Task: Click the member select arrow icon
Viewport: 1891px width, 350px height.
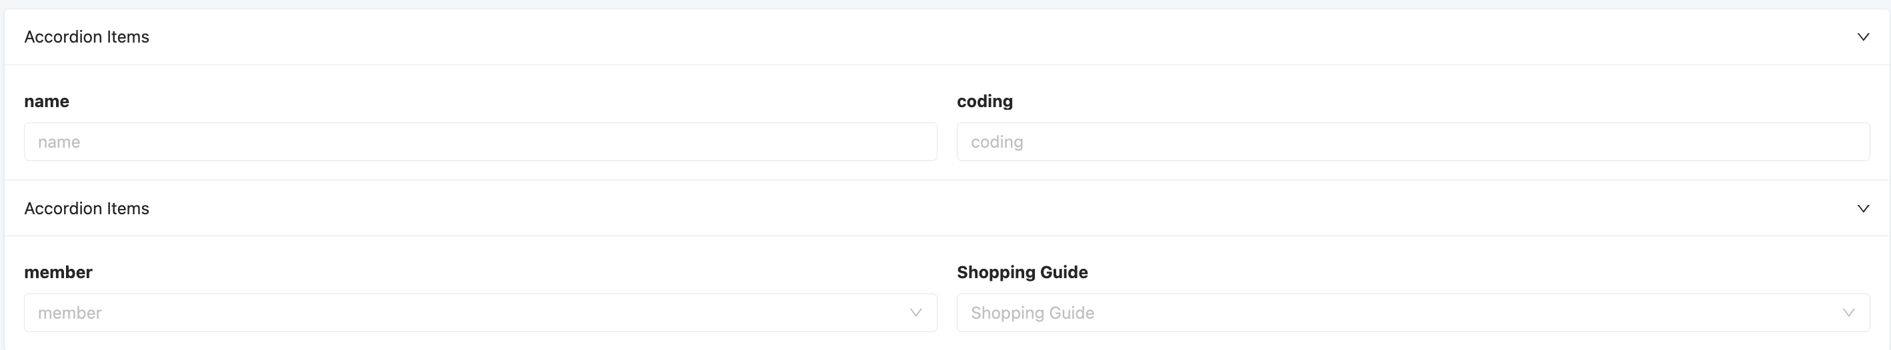Action: (915, 313)
